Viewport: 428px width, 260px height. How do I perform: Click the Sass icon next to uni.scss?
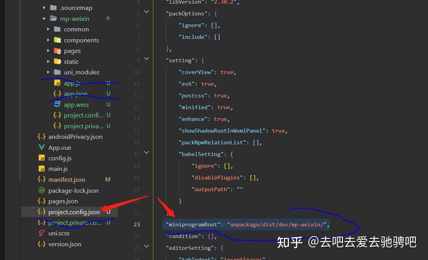point(43,233)
